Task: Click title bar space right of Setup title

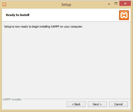Action: coord(88,4)
